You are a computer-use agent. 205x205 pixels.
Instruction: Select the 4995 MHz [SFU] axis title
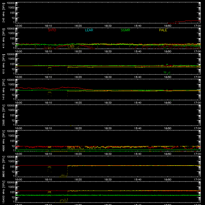point(3,141)
